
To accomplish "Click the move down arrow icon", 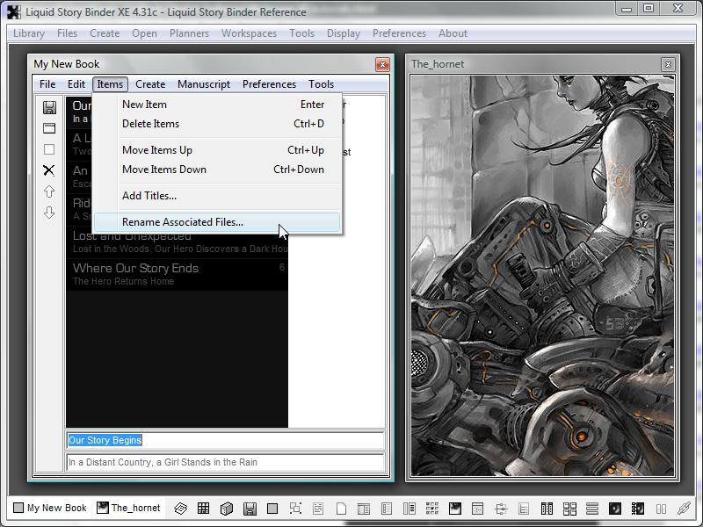I will (49, 213).
